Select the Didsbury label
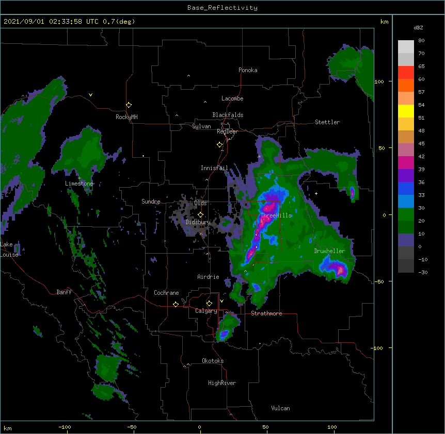 coord(198,222)
